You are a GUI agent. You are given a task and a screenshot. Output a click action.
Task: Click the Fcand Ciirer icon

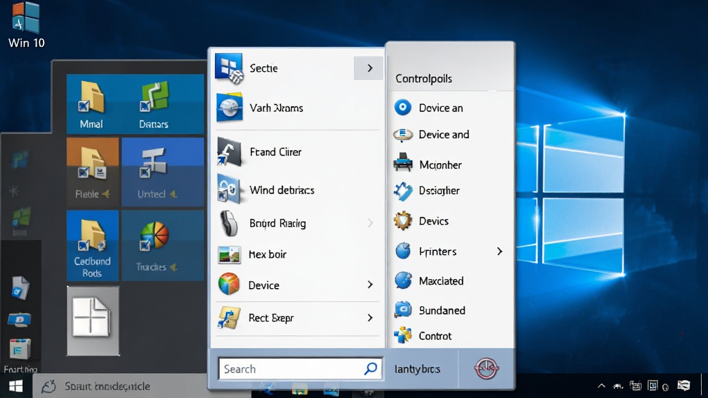pyautogui.click(x=229, y=152)
